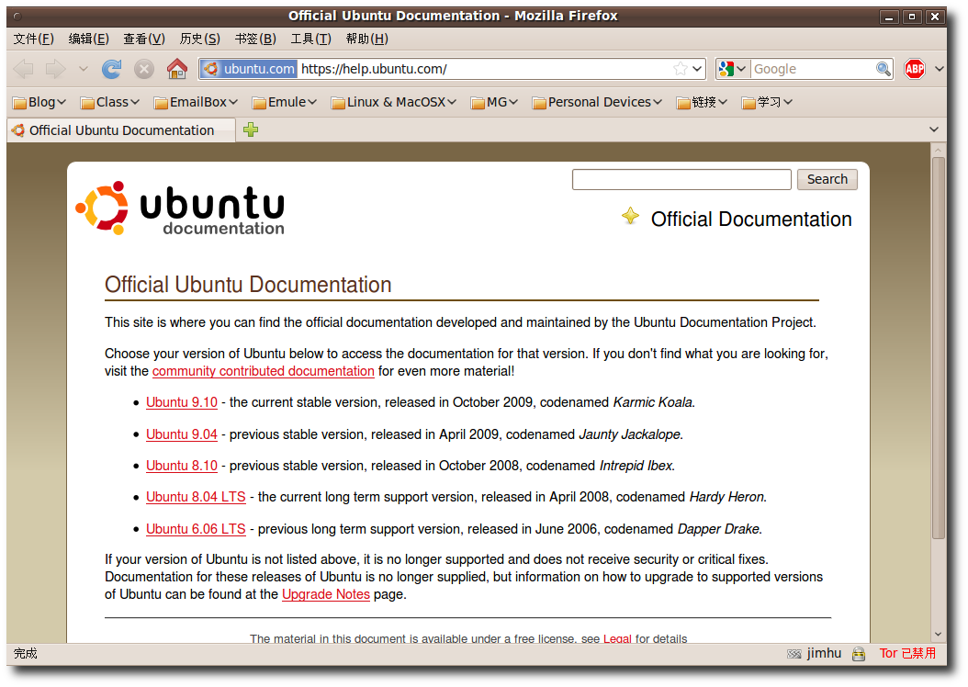The image size is (968, 687).
Task: Go to the Home page
Action: click(x=177, y=69)
